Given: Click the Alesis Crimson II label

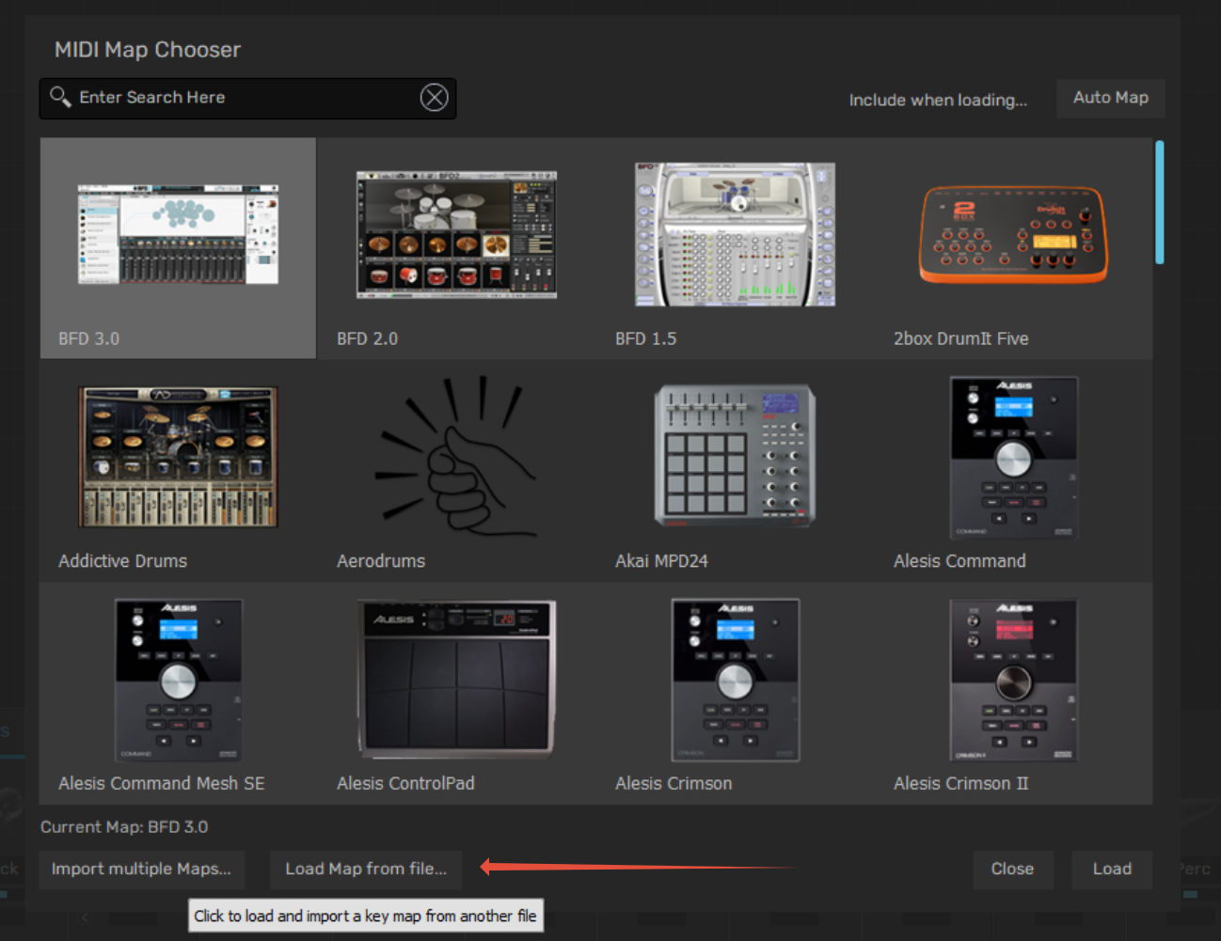Looking at the screenshot, I should (x=961, y=784).
